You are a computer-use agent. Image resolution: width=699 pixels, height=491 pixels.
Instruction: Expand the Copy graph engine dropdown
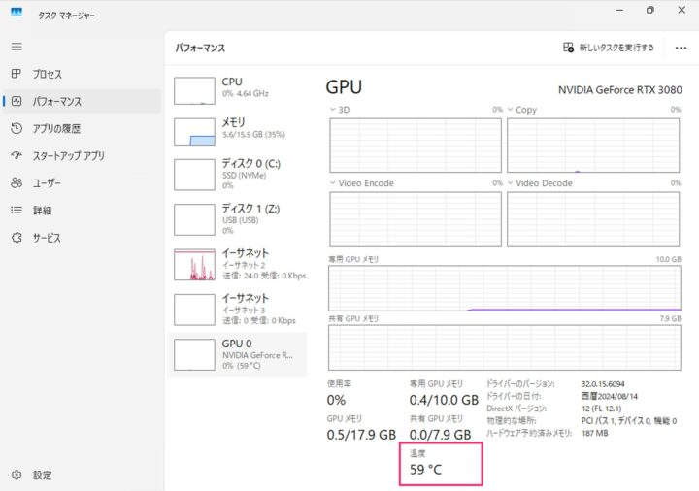(512, 110)
